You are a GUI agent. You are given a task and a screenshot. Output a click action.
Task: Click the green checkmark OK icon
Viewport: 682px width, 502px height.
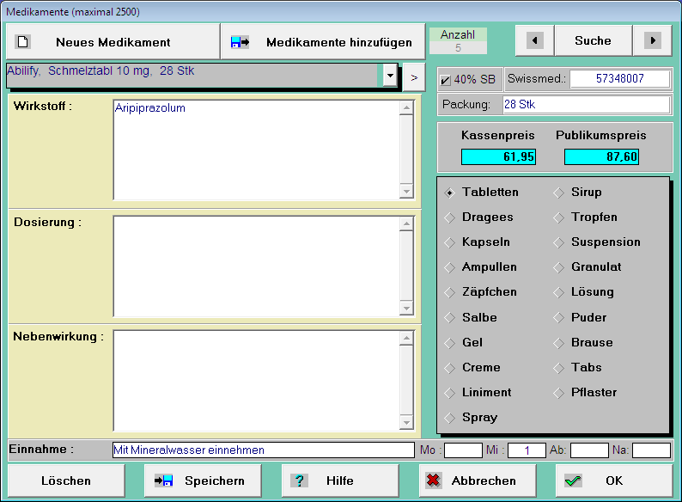573,481
